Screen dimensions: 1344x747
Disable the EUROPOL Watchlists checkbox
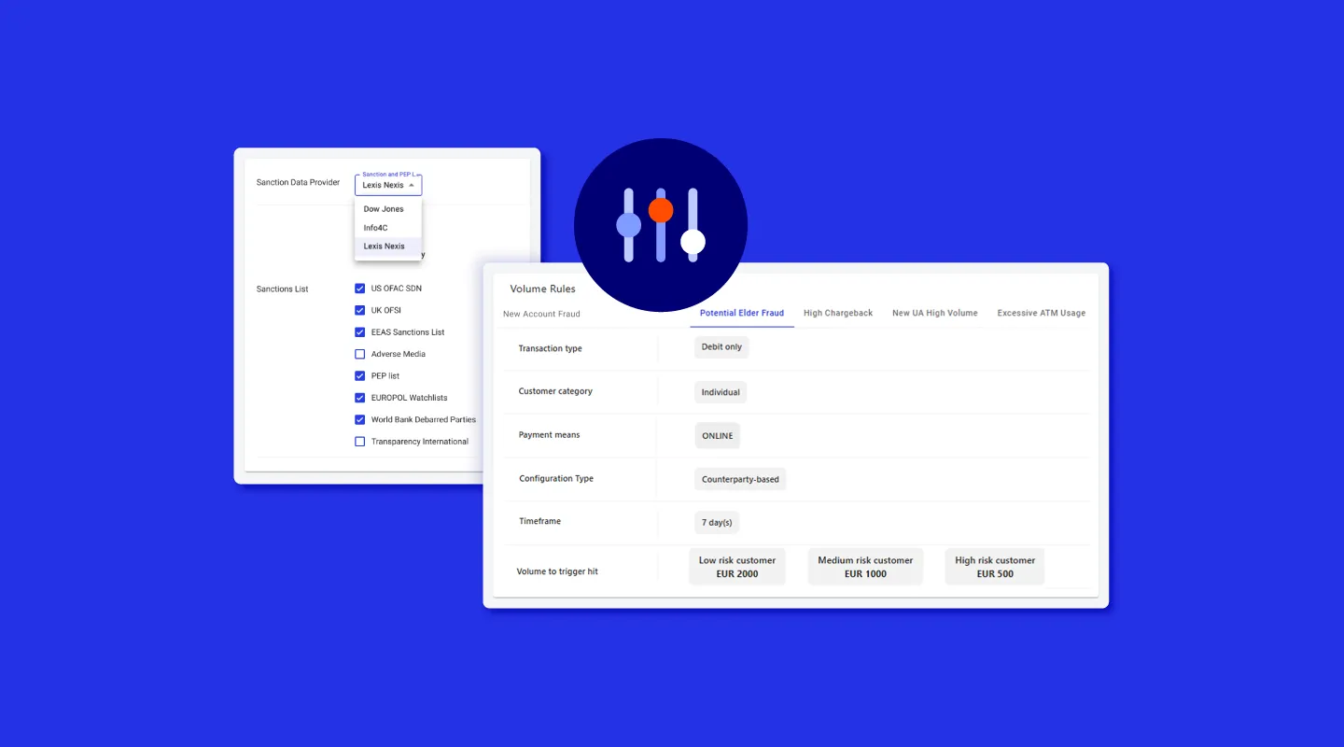pyautogui.click(x=360, y=398)
